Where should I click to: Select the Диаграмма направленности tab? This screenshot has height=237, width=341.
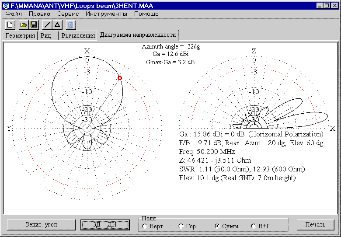(x=138, y=35)
